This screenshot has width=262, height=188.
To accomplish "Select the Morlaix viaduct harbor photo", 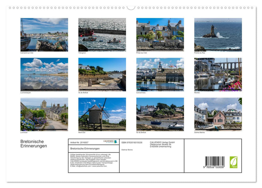I will [218, 74].
